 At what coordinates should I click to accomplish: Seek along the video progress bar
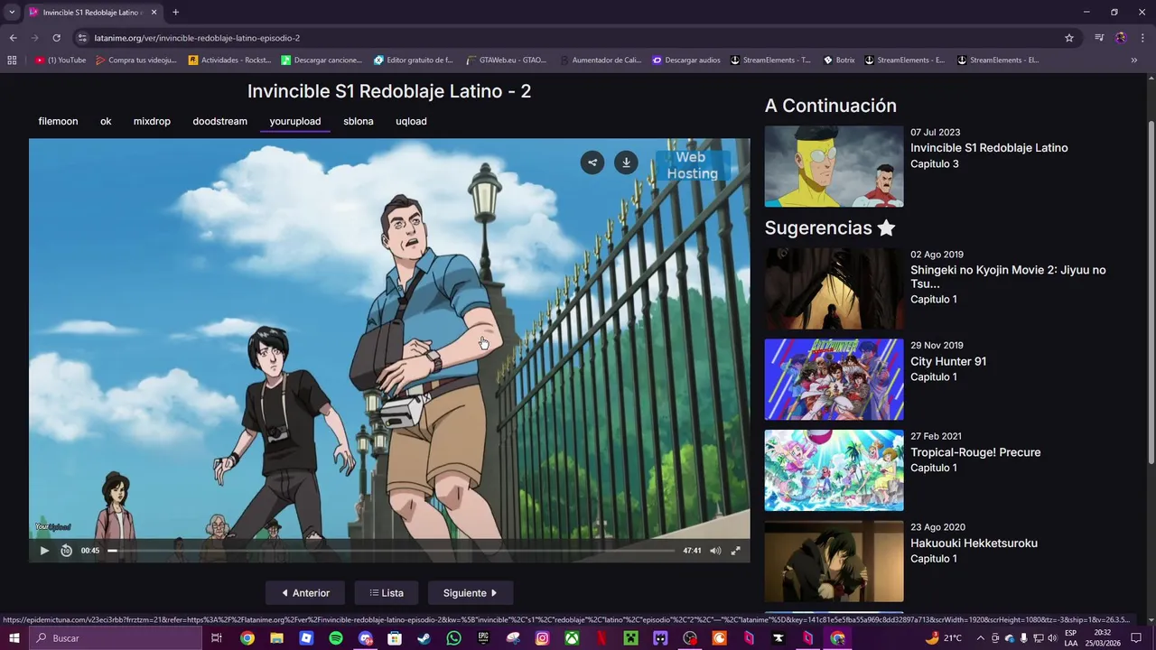(391, 551)
